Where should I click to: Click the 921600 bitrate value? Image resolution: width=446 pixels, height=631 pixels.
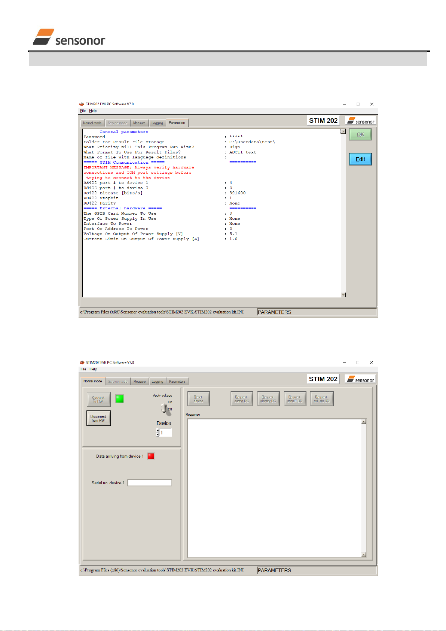pos(238,193)
